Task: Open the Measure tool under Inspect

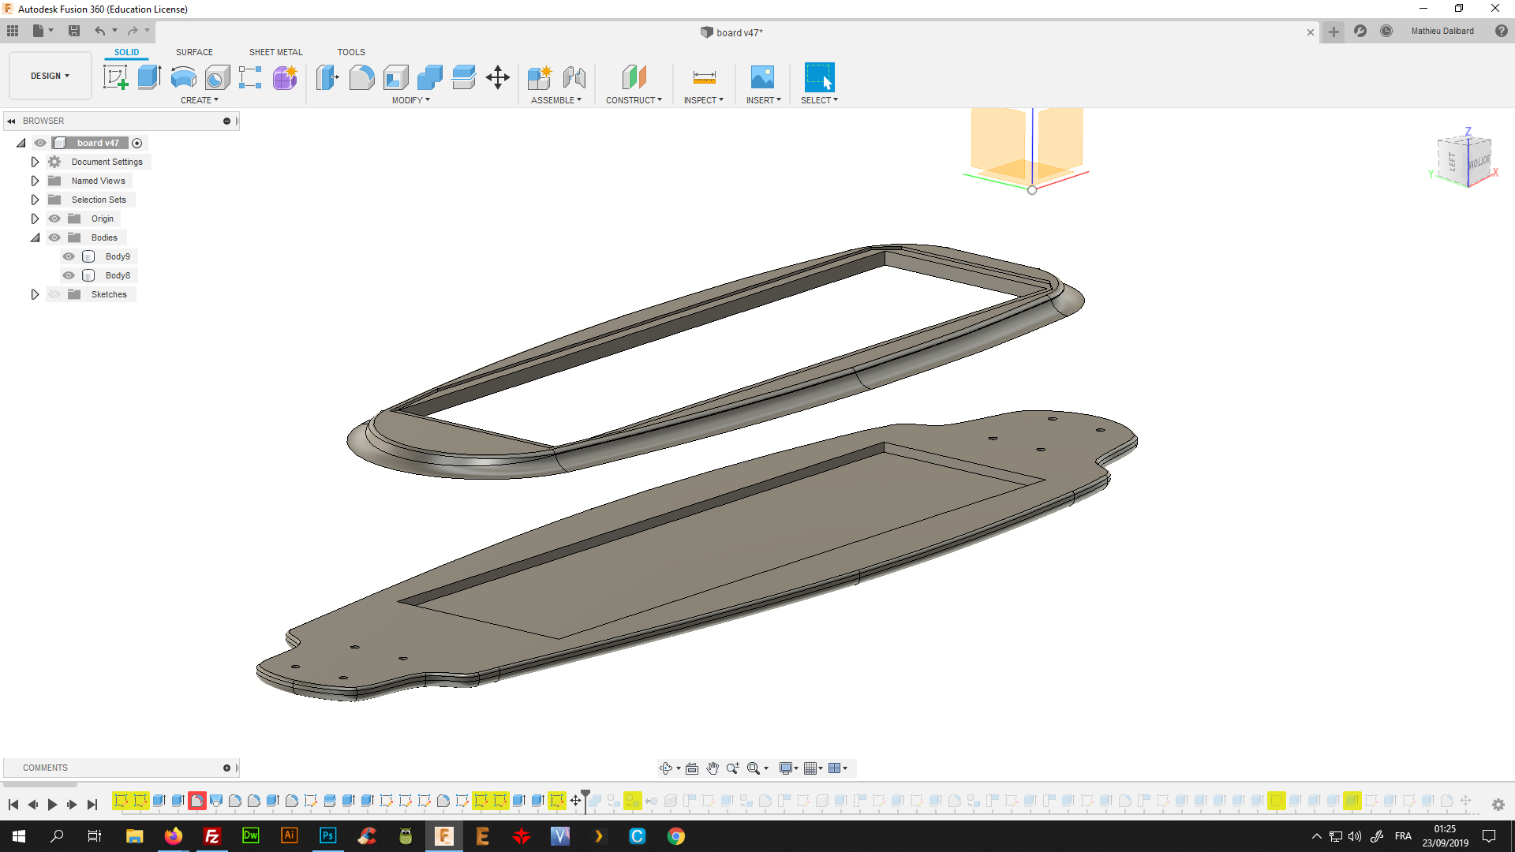Action: click(x=704, y=77)
